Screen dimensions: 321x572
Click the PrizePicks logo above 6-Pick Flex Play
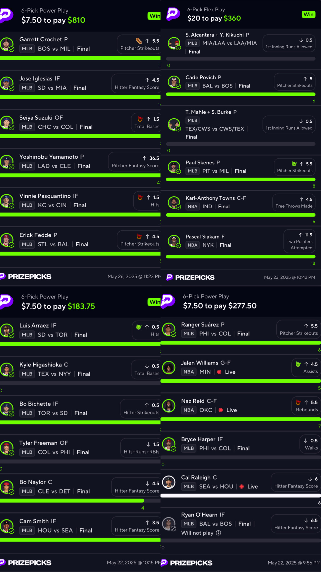pyautogui.click(x=173, y=14)
